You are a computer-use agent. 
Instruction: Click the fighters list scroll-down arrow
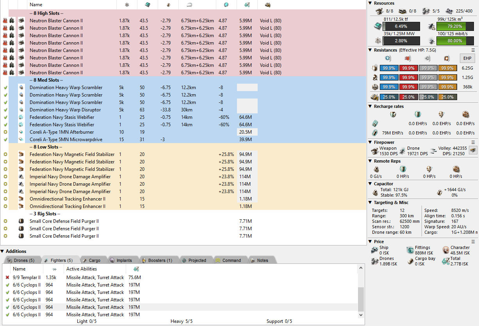361,314
